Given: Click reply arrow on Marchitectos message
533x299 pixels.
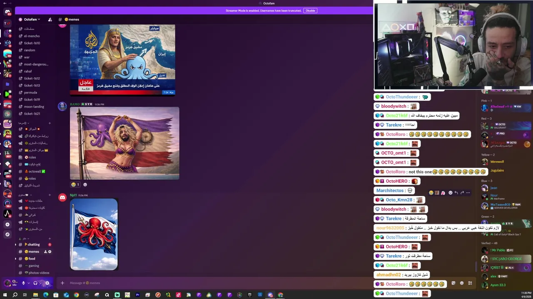Looking at the screenshot, I should click(456, 193).
